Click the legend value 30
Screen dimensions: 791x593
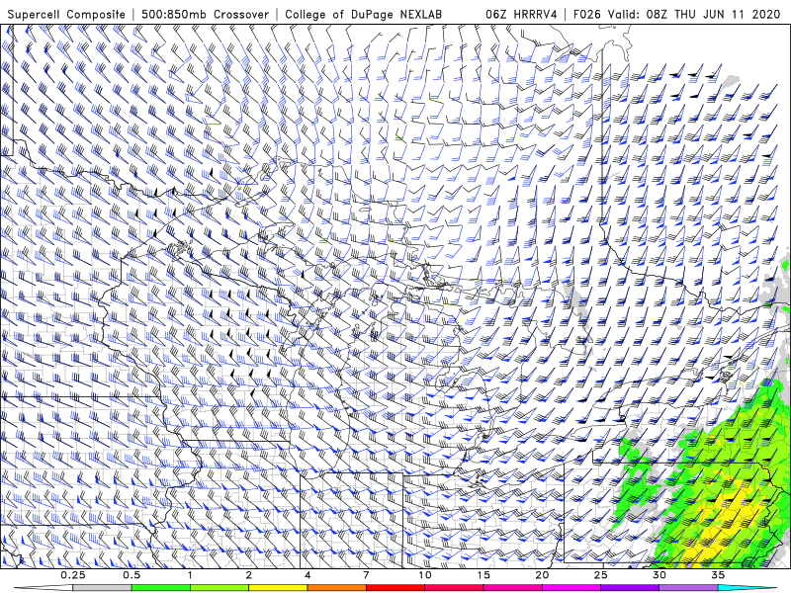pyautogui.click(x=659, y=575)
